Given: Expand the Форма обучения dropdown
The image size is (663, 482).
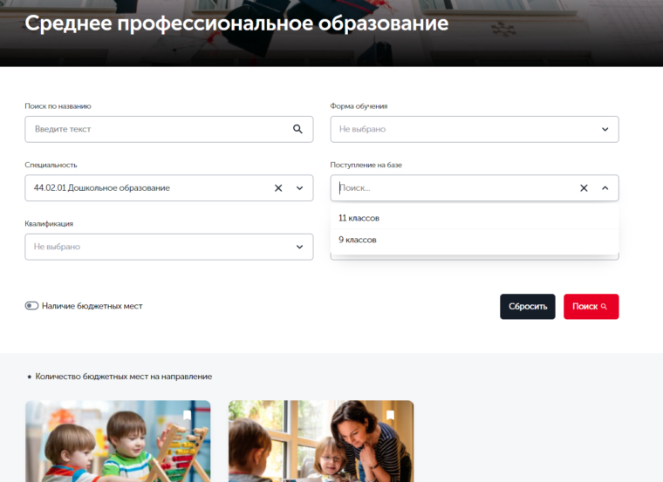Looking at the screenshot, I should [605, 129].
